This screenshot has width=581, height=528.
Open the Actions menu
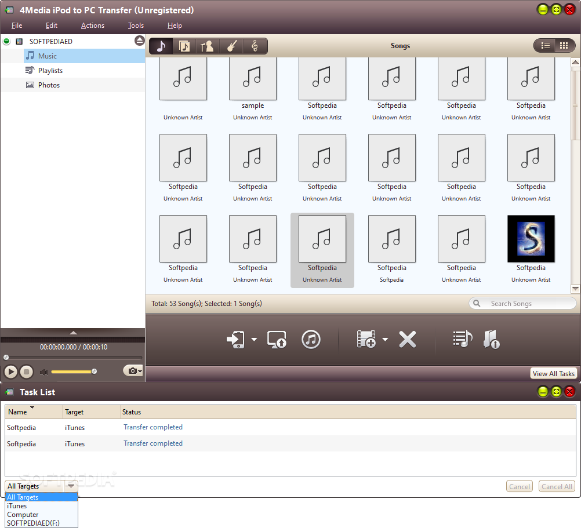93,26
